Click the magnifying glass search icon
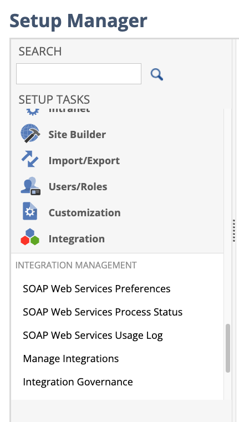 156,74
